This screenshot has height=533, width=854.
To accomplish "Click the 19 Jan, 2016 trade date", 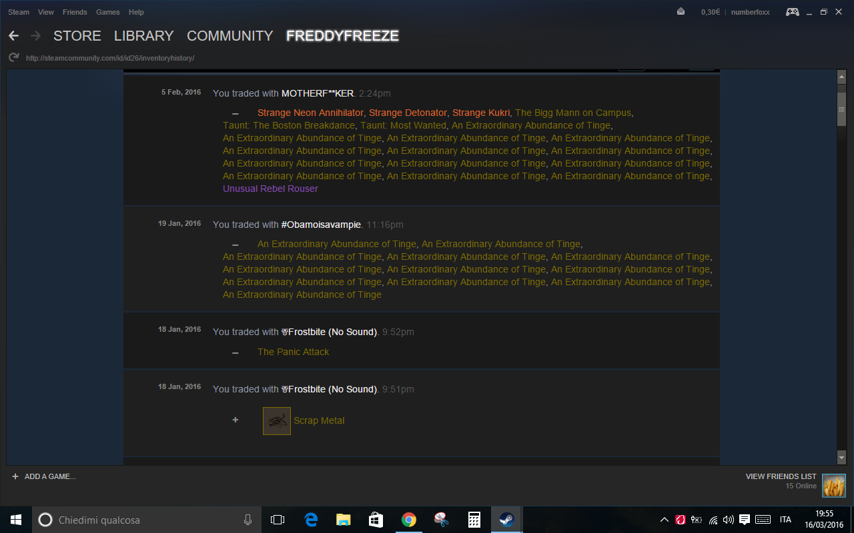I will [x=179, y=224].
